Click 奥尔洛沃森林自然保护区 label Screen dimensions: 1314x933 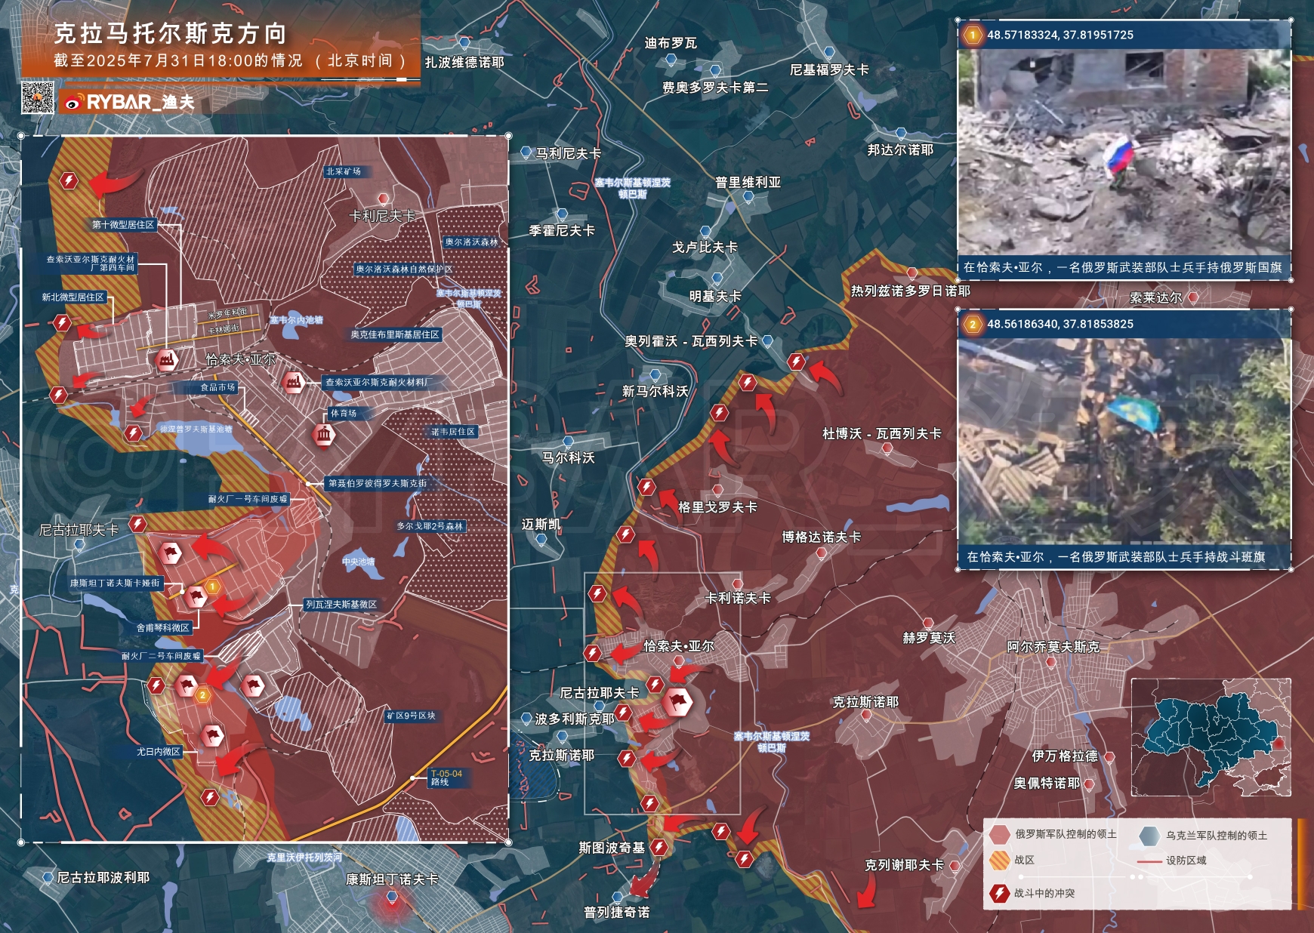403,269
